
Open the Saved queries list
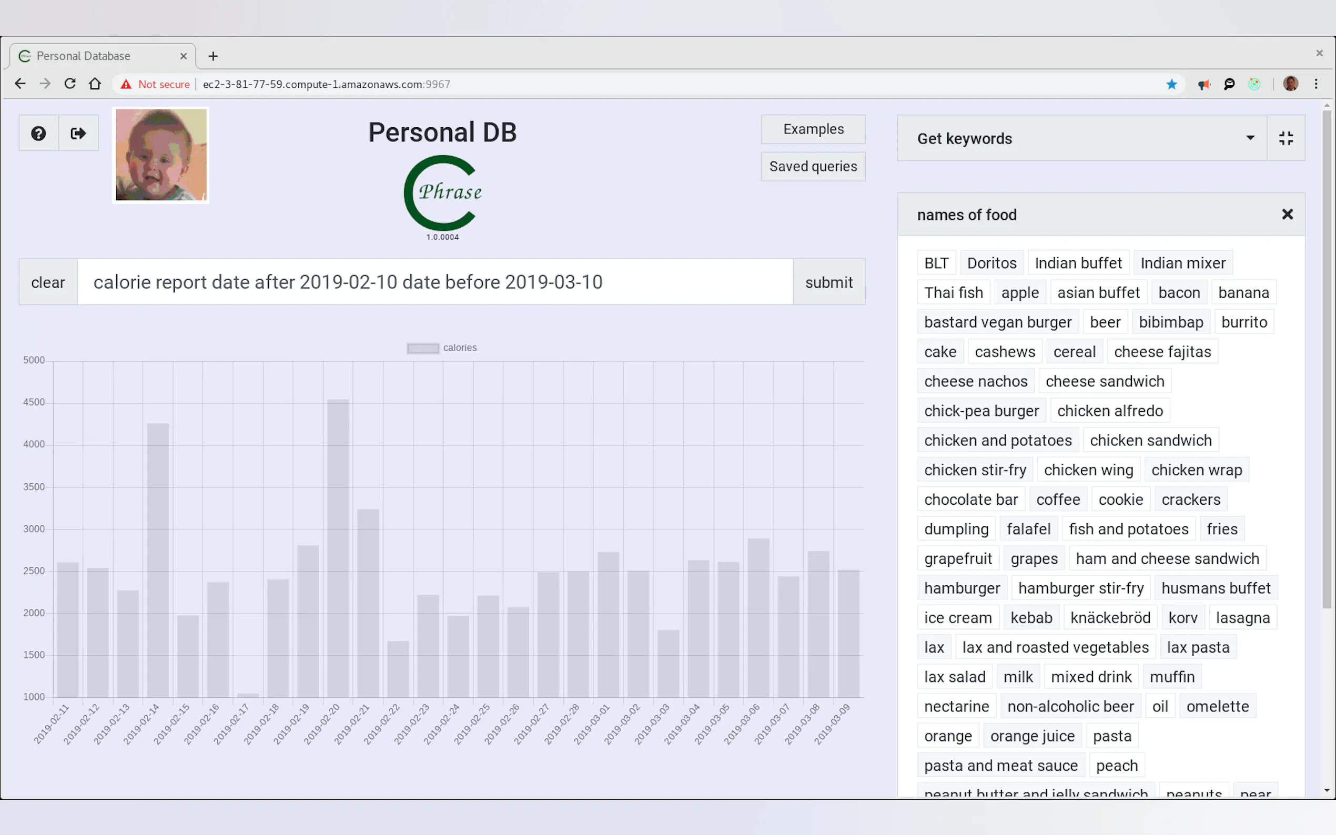pos(813,167)
